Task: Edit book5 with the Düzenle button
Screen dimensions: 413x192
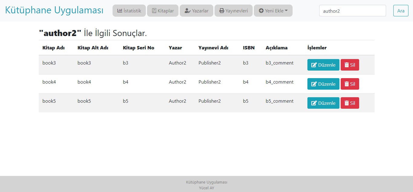Action: [323, 103]
